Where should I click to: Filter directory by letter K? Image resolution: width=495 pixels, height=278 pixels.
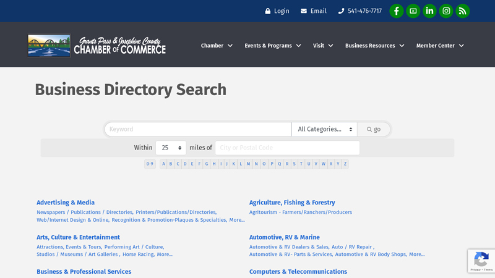(x=234, y=164)
